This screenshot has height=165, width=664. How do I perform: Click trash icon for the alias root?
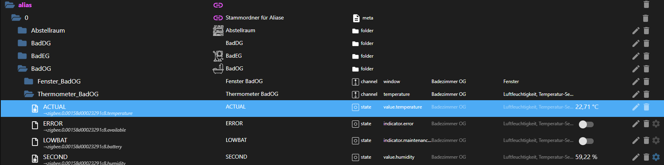646,5
